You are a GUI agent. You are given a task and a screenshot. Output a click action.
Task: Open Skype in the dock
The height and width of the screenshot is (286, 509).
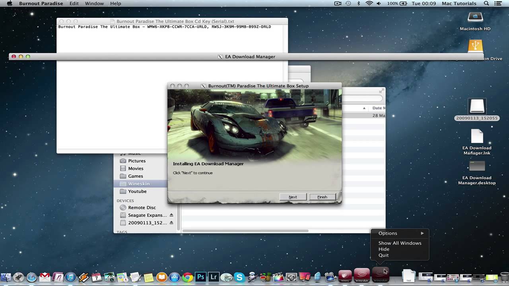click(239, 277)
